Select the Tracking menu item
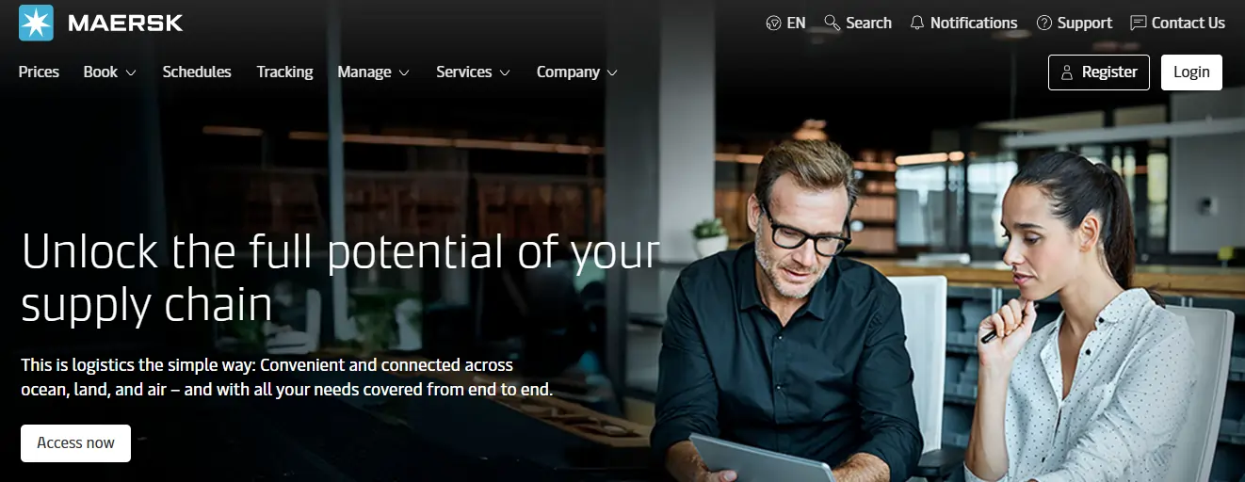 point(284,72)
